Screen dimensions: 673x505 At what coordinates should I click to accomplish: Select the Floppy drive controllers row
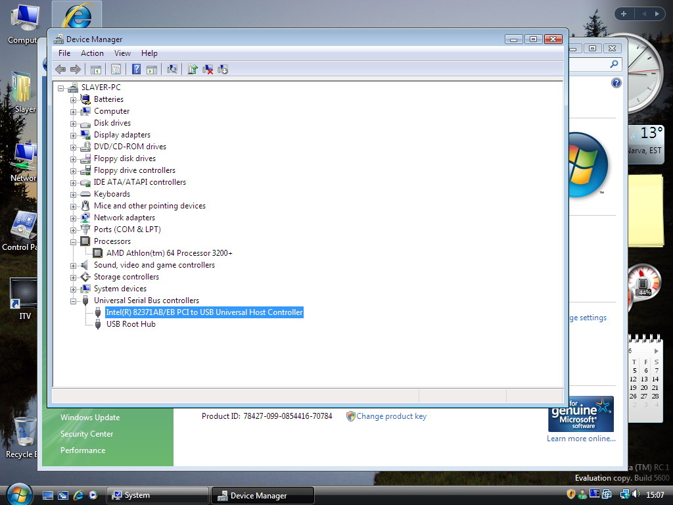coord(134,170)
